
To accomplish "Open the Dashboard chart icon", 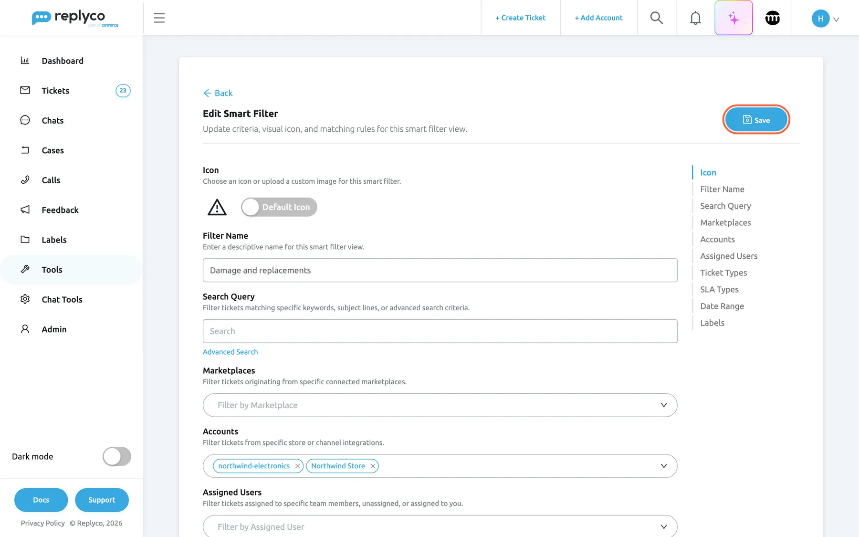I will click(x=25, y=61).
